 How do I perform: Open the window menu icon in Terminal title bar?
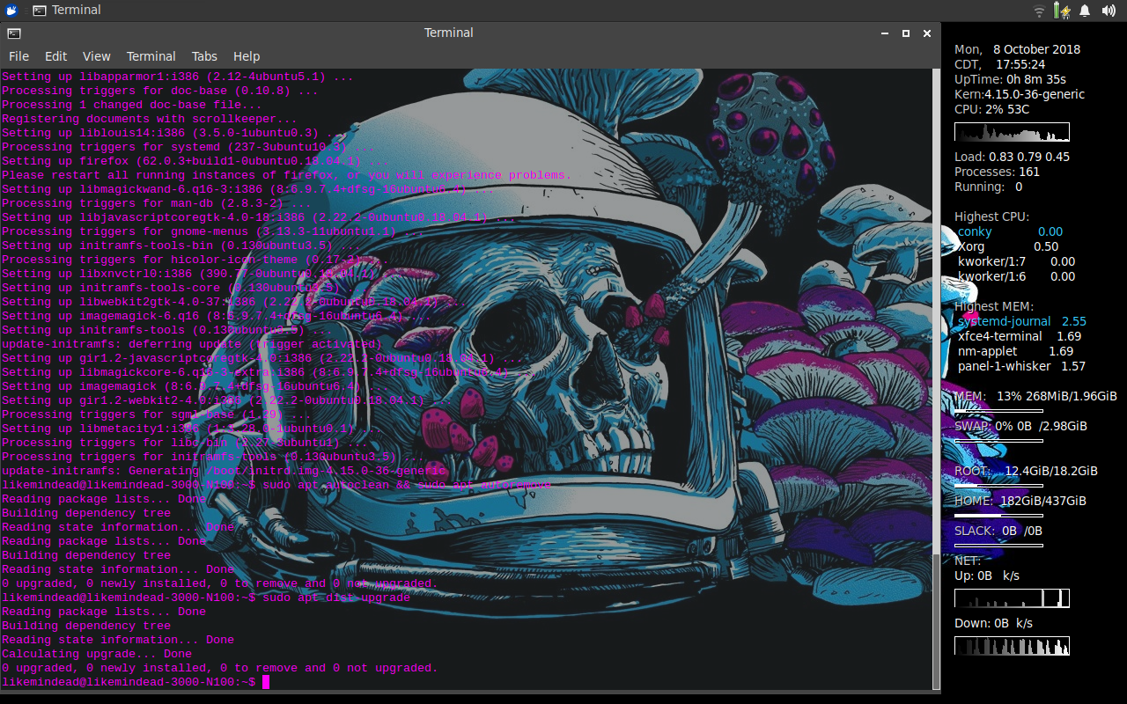[13, 33]
